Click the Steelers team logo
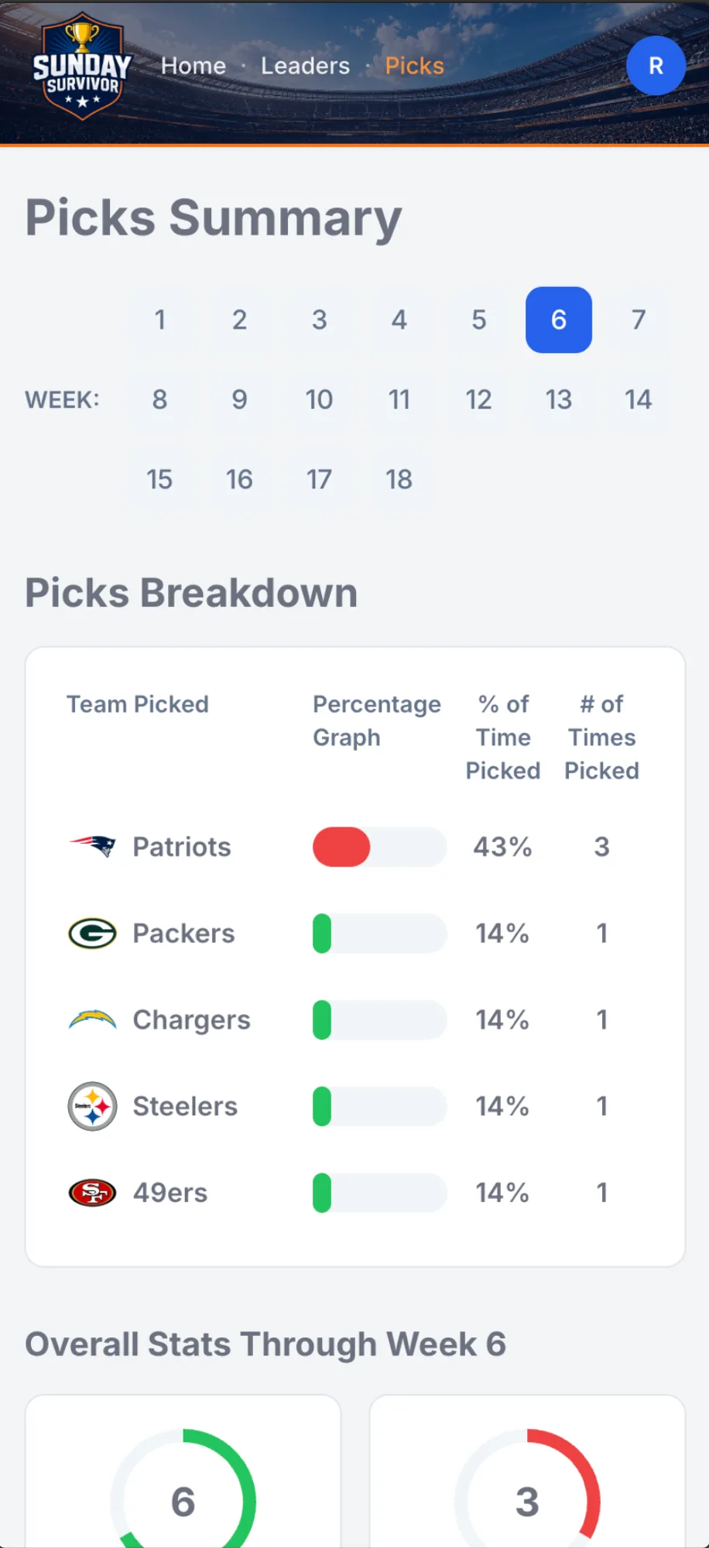The height and width of the screenshot is (1548, 709). tap(93, 1106)
